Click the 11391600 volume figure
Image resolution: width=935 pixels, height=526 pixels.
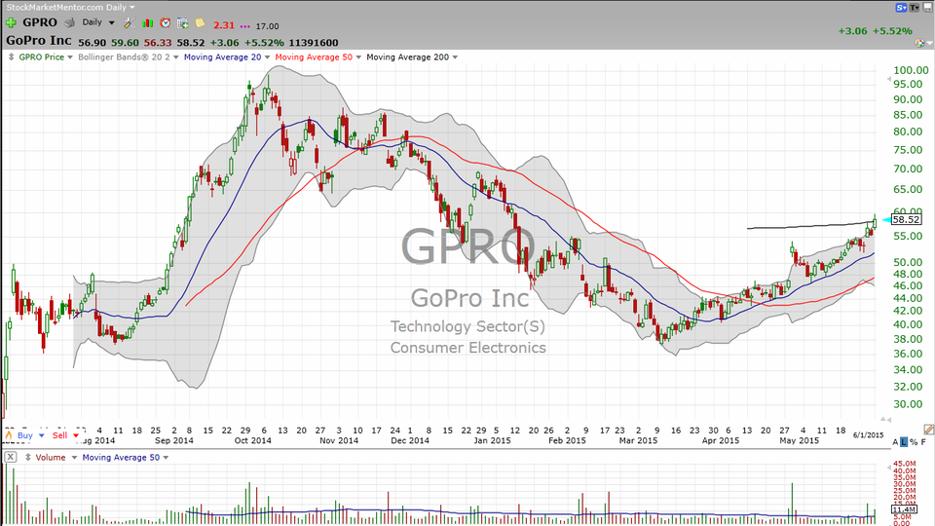click(314, 43)
